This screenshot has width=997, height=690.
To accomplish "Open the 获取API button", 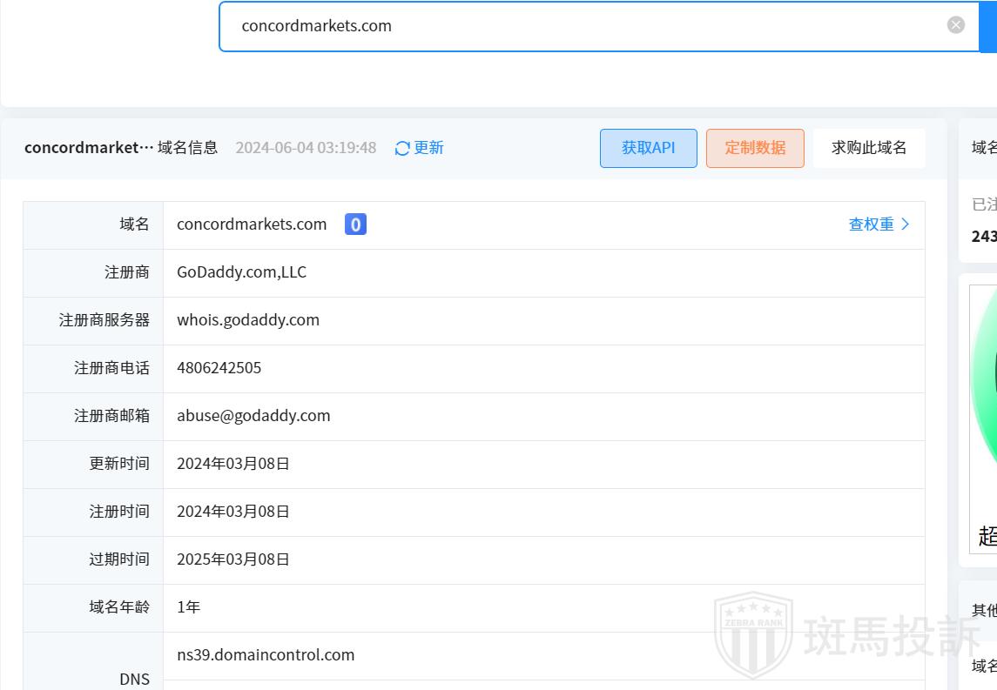I will click(x=648, y=148).
